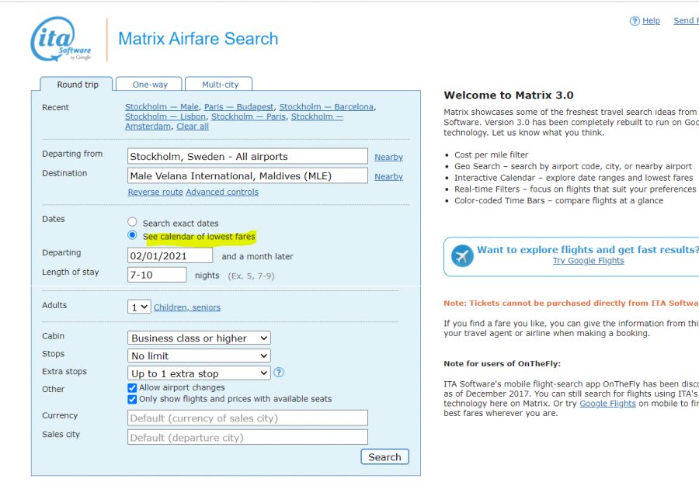Click the Currency input field
The image size is (699, 496).
pos(247,418)
